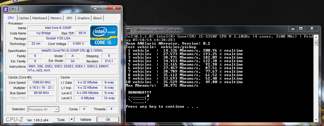324x126 pixels.
Task: Switch to the Caches tab
Action: coord(24,18)
